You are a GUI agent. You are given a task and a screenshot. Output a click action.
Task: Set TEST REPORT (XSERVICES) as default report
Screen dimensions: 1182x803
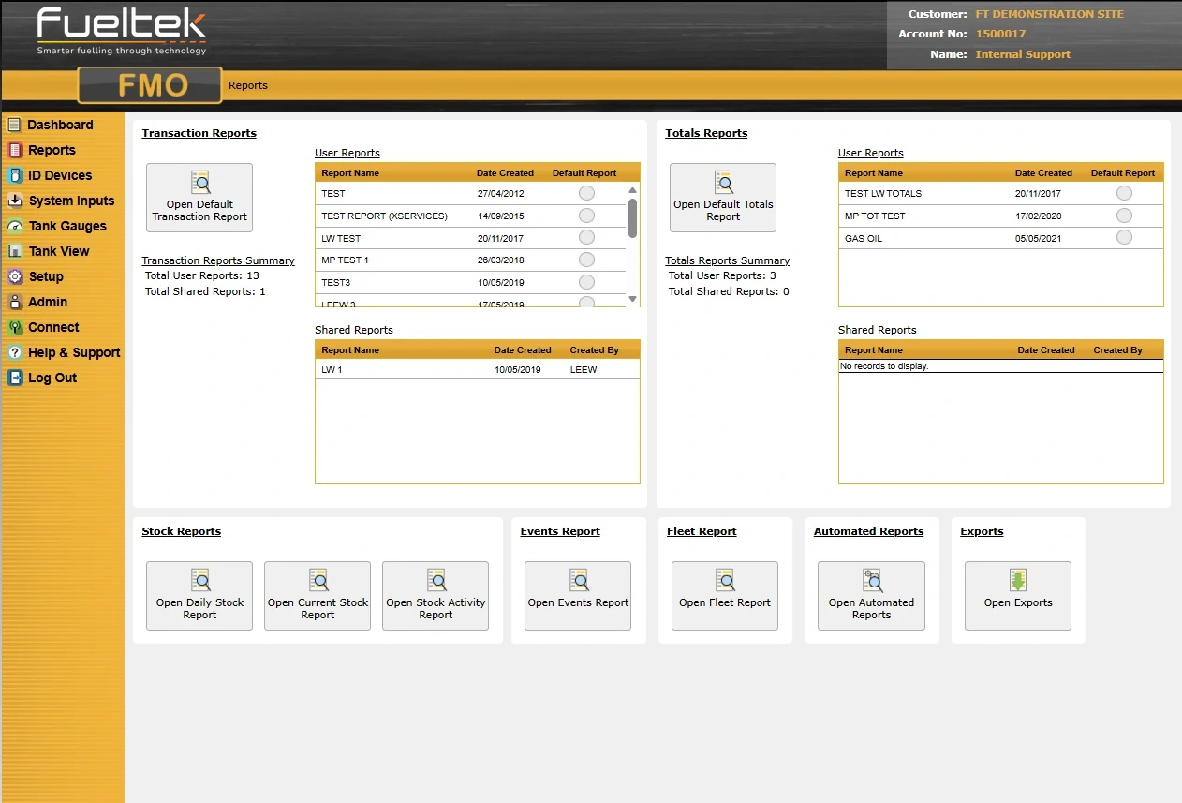pyautogui.click(x=586, y=216)
